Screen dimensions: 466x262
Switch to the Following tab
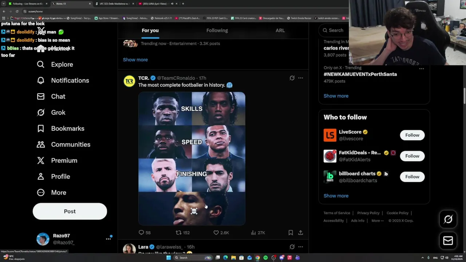click(x=217, y=31)
